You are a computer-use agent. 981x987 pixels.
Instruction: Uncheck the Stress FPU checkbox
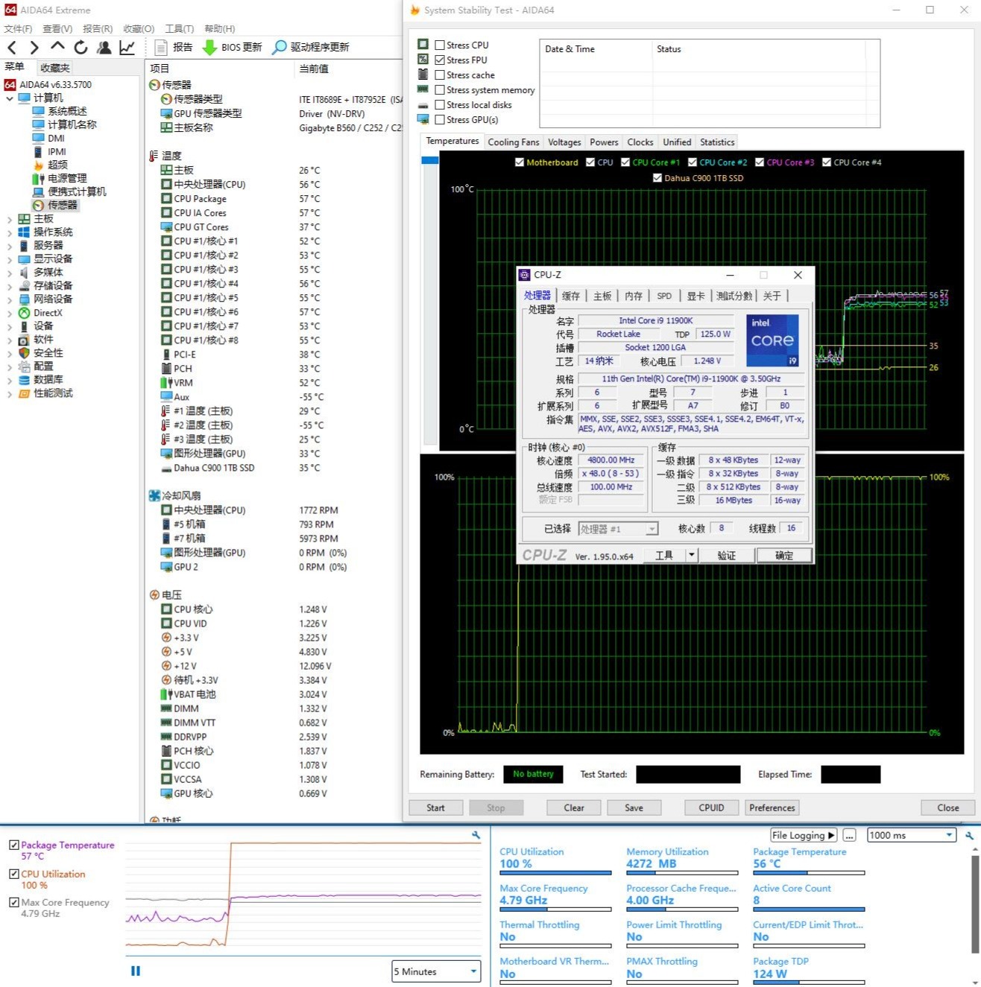point(440,60)
